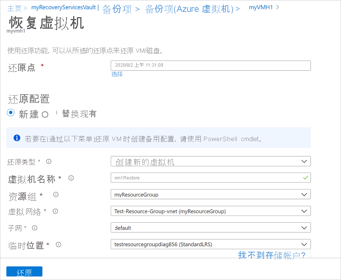Open the info tooltip beside 临时位置
Screen dimensions: 341x280
pyautogui.click(x=58, y=245)
